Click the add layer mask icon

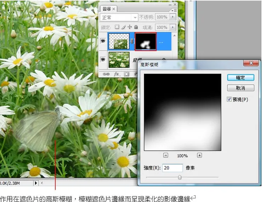click(126, 74)
